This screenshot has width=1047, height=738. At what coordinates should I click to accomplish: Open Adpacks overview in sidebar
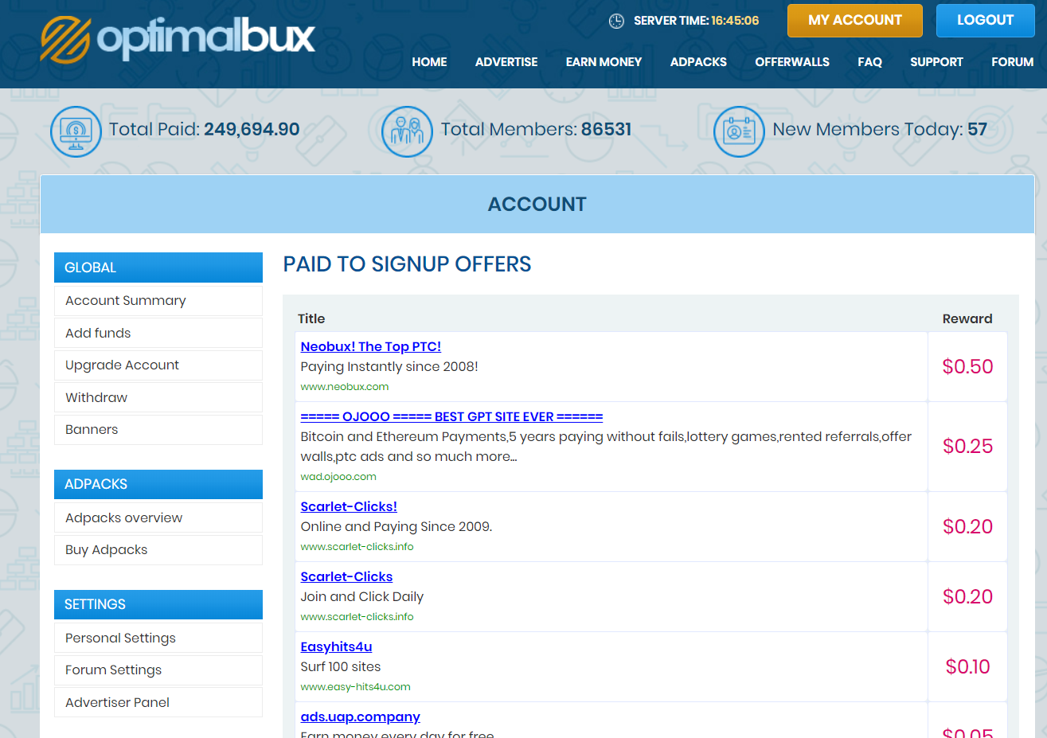[158, 517]
